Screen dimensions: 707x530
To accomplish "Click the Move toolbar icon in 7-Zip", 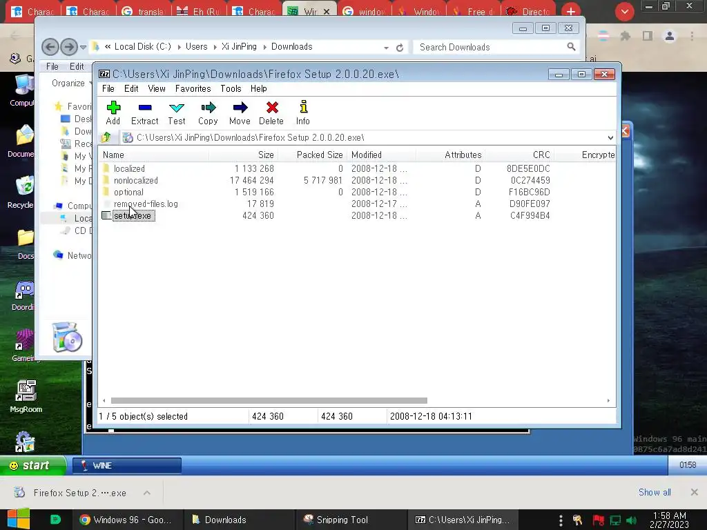I will pyautogui.click(x=240, y=112).
